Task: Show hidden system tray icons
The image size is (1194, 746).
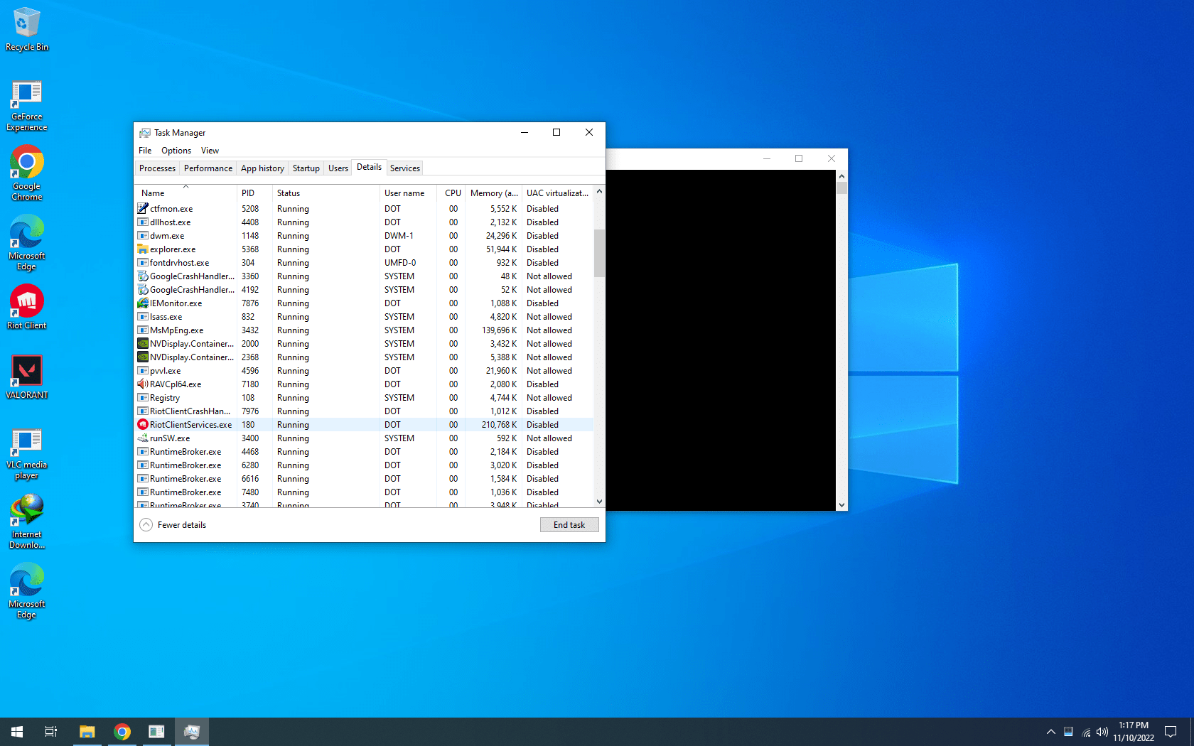Action: [x=1050, y=732]
